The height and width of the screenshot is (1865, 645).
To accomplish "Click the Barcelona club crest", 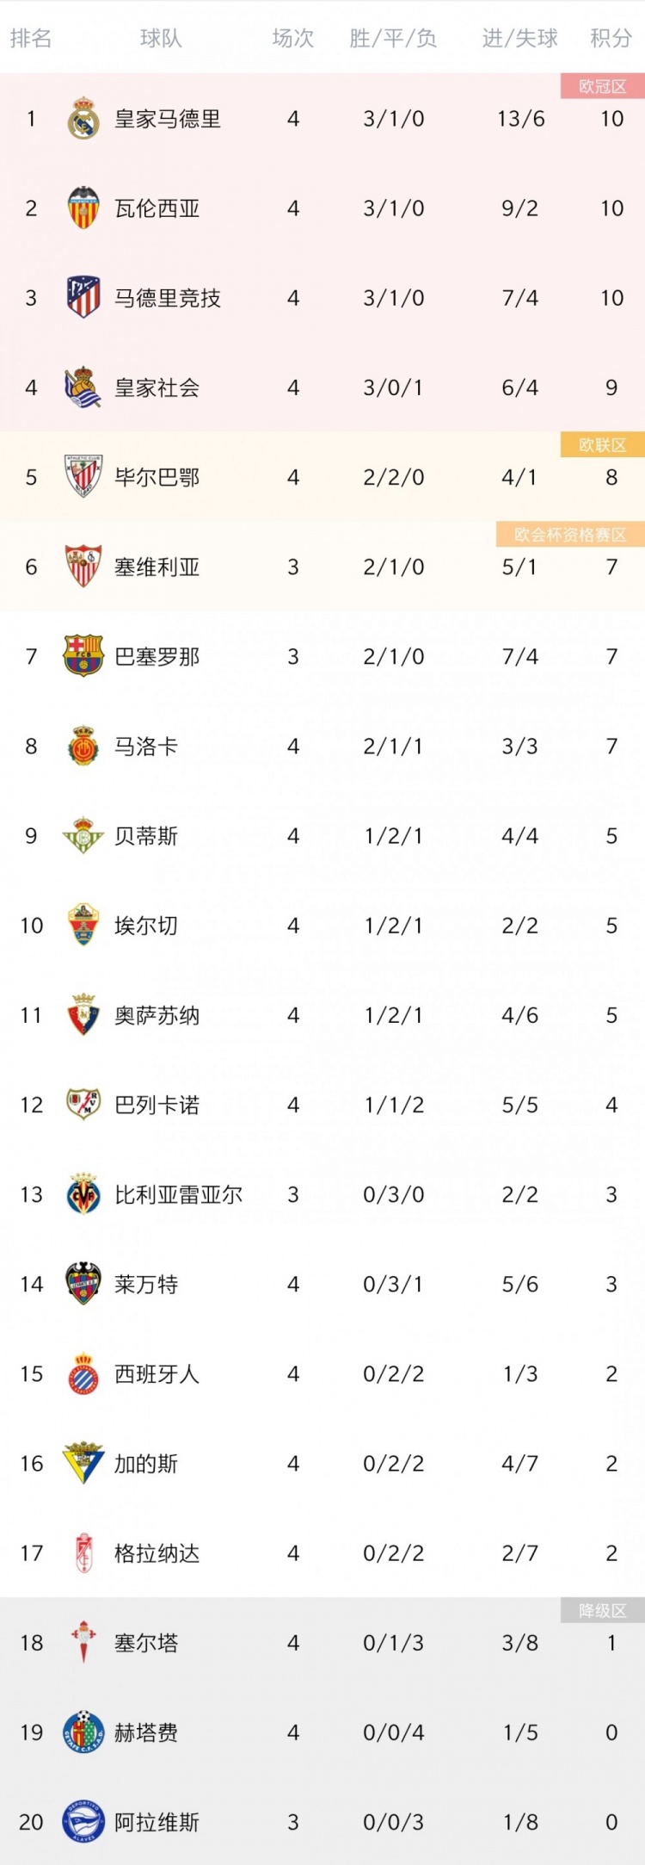I will pos(83,656).
